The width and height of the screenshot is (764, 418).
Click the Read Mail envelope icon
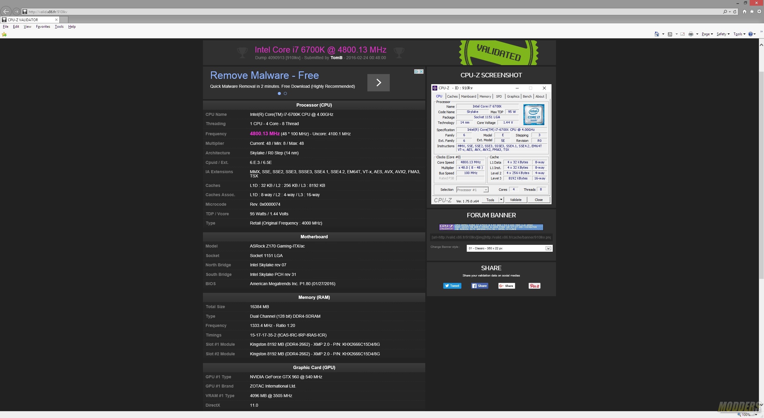[x=683, y=34]
